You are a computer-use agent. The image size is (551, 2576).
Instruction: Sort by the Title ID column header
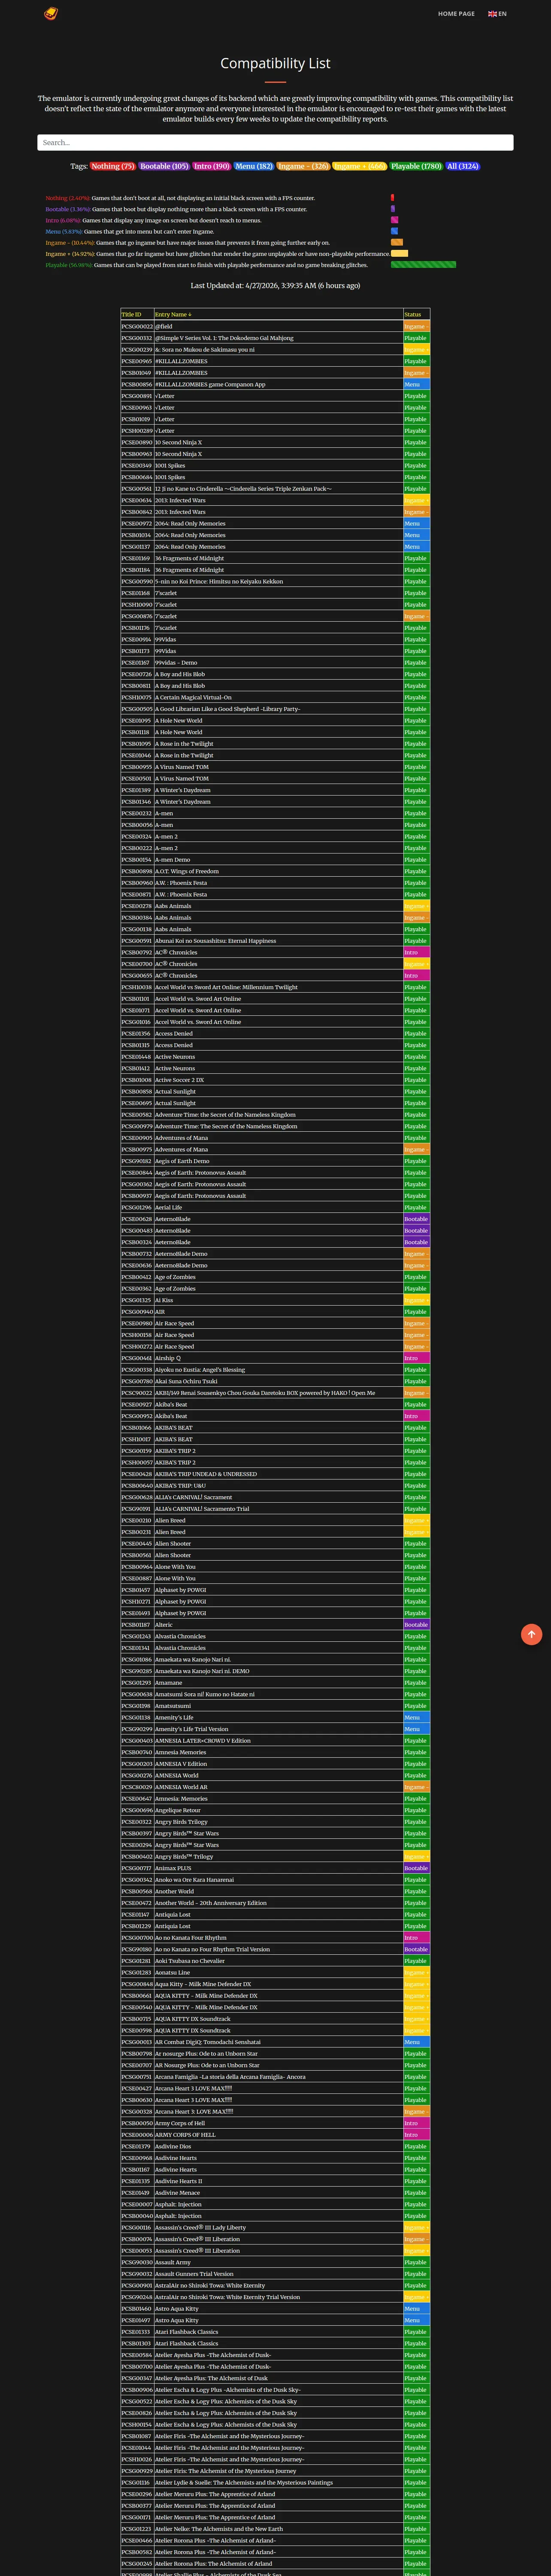(132, 314)
